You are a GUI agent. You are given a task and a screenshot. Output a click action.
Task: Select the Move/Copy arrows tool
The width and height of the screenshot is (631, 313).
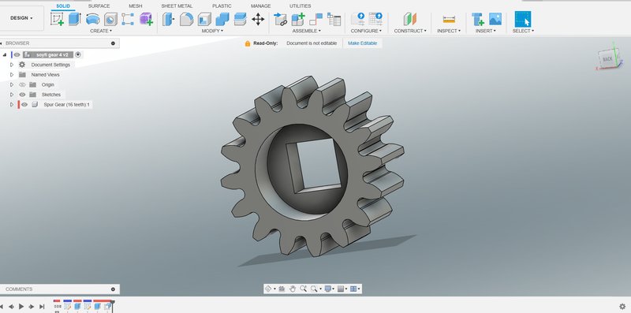tap(258, 19)
